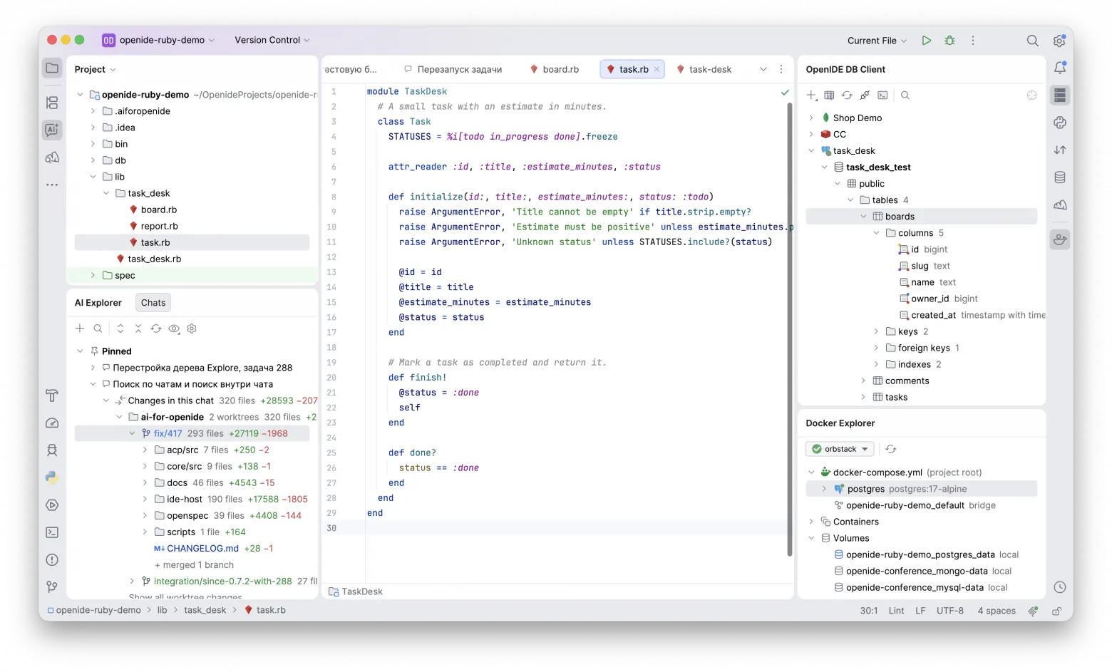Select report.rb in the project tree
1112x672 pixels.
point(159,226)
